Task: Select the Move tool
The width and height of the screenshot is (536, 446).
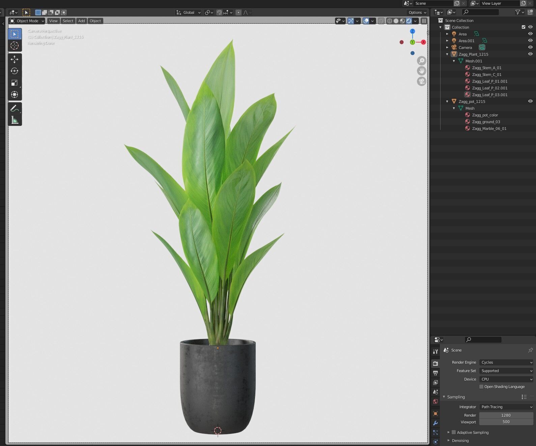Action: click(x=15, y=60)
